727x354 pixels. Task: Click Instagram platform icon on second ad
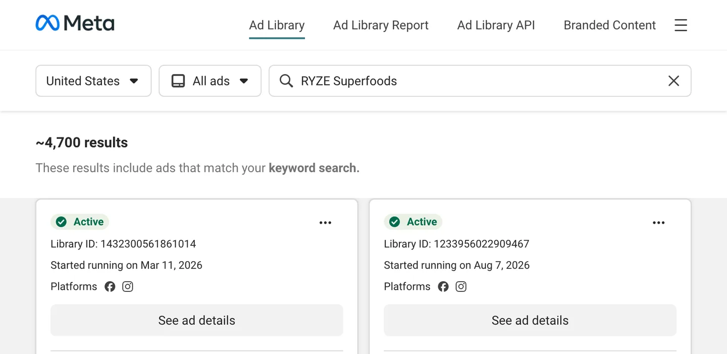[x=461, y=287]
